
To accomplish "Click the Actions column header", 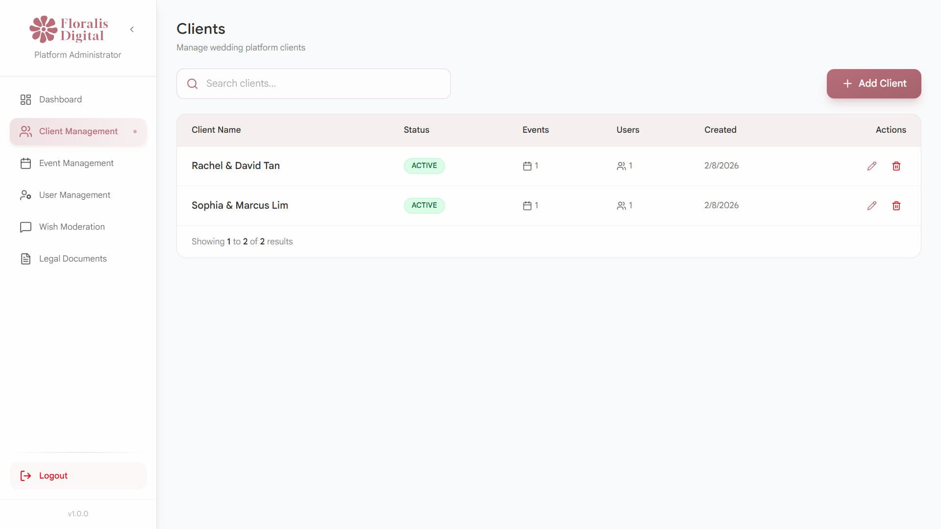I will 891,130.
